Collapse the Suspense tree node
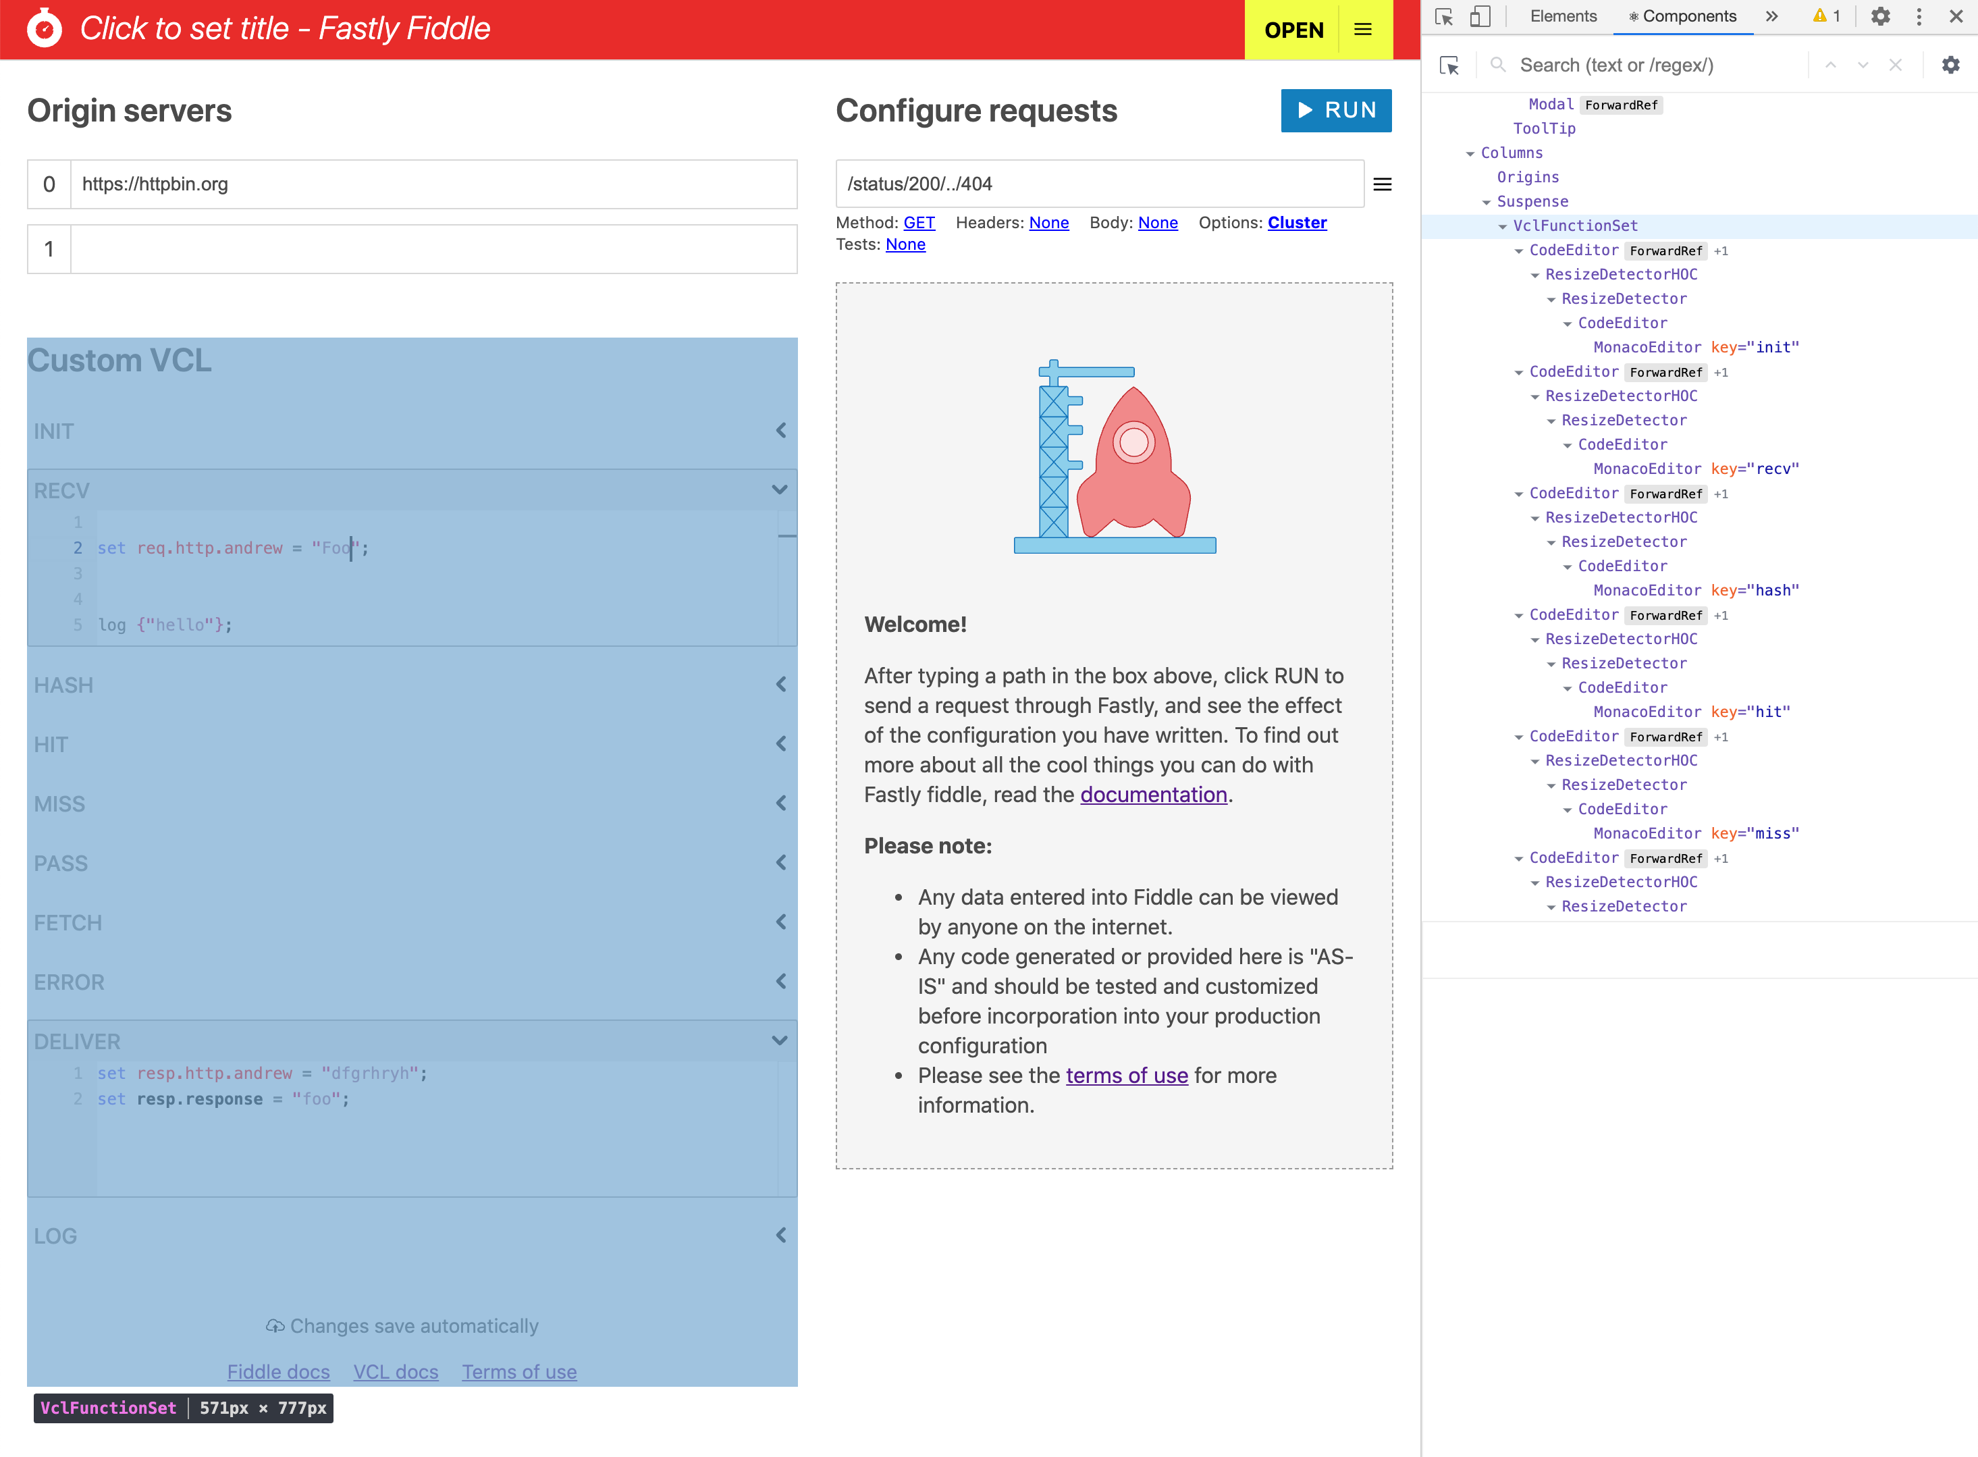The image size is (1978, 1457). tap(1487, 202)
